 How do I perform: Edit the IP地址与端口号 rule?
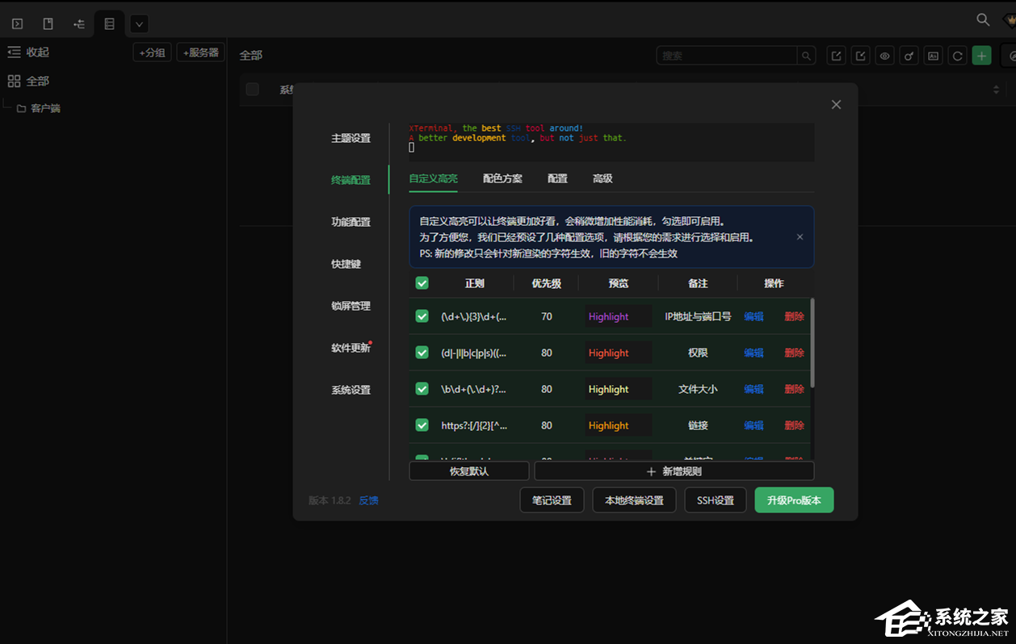pos(754,316)
